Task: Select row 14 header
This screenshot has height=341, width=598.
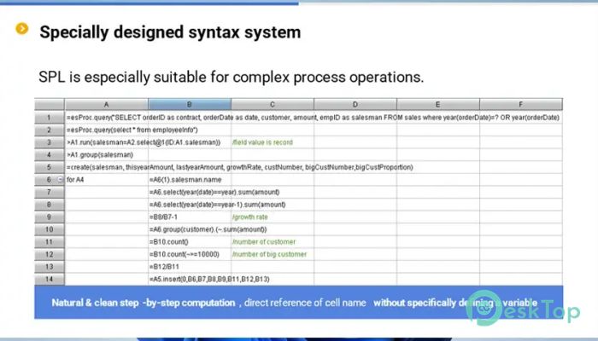Action: click(x=50, y=280)
